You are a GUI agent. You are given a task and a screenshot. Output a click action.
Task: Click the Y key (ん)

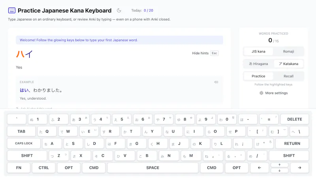click(152, 131)
